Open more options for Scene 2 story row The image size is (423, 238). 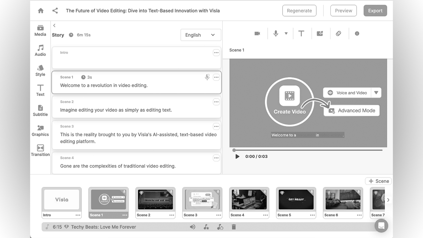point(216,102)
